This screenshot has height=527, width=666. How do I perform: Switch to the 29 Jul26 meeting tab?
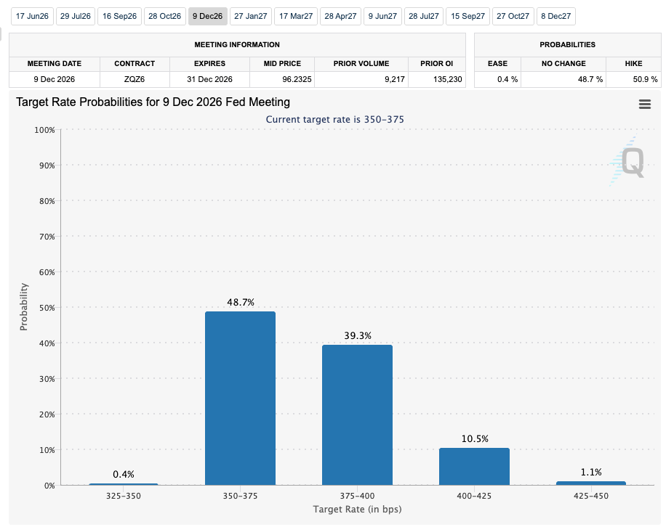pyautogui.click(x=76, y=16)
